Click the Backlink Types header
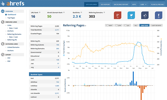The width and height of the screenshot is (167, 100). (45, 74)
